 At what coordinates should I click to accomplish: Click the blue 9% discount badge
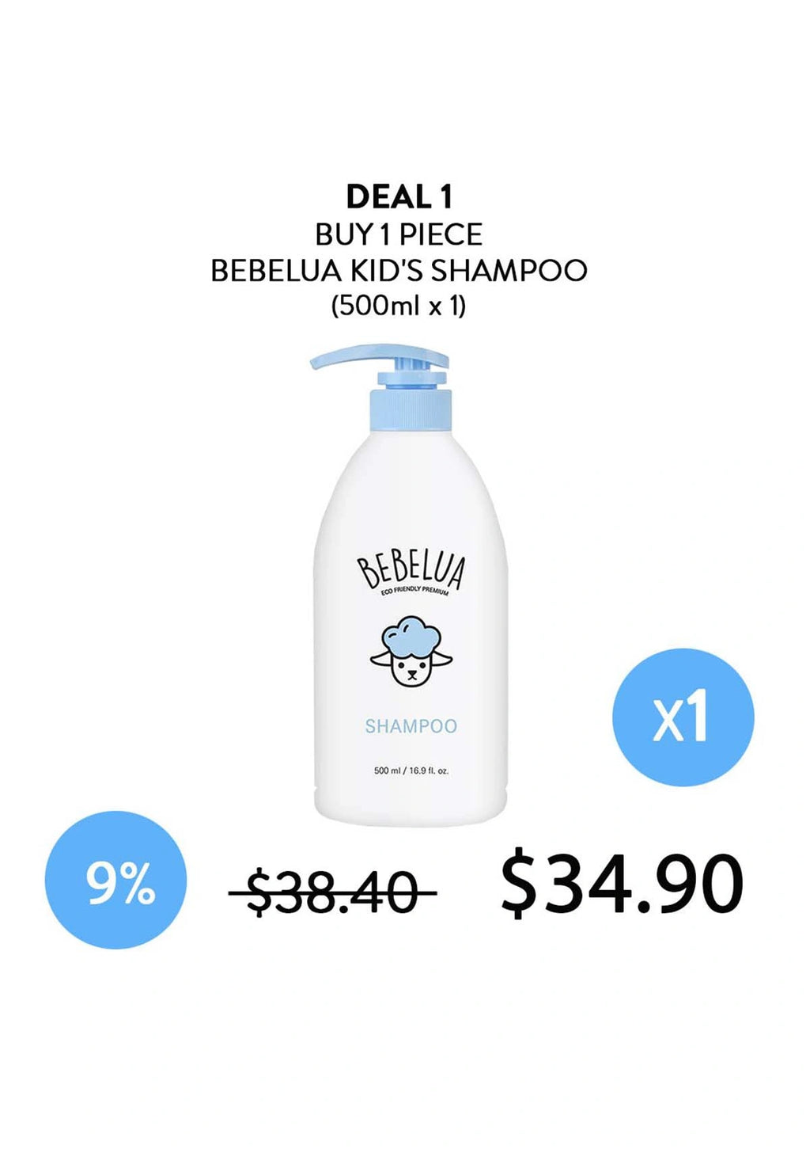point(115,880)
